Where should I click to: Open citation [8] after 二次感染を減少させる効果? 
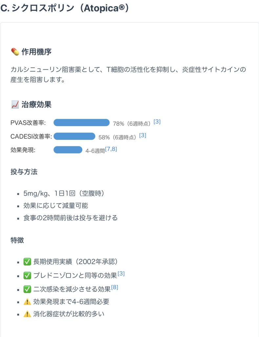coord(115,287)
